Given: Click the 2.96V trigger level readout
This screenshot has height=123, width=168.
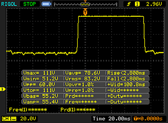Looking at the screenshot, I should coord(154,4).
